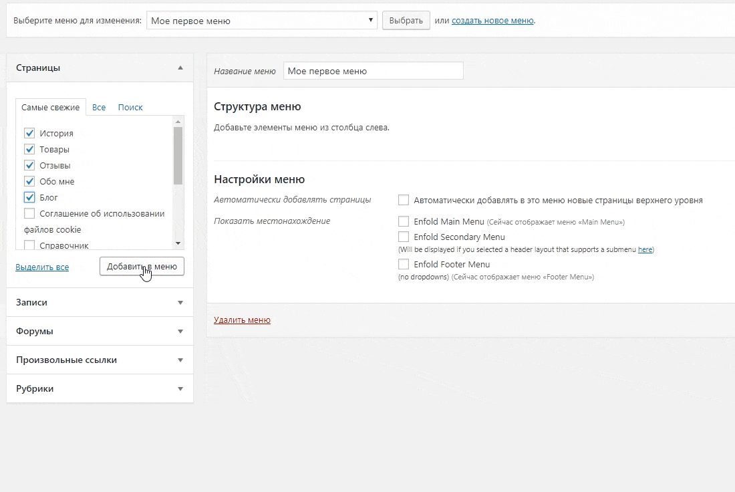This screenshot has height=492, width=735.
Task: Enable Enfold Main Menu location
Action: (x=404, y=221)
